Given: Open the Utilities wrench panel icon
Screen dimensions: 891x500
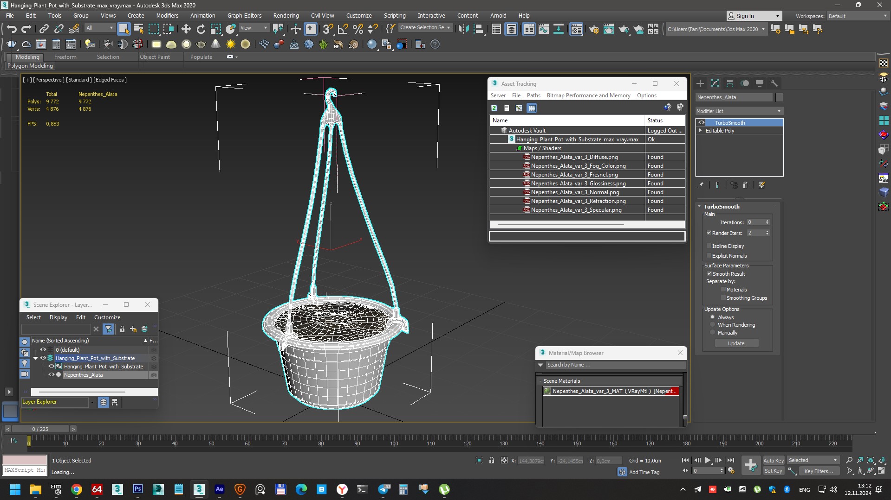Looking at the screenshot, I should [774, 83].
